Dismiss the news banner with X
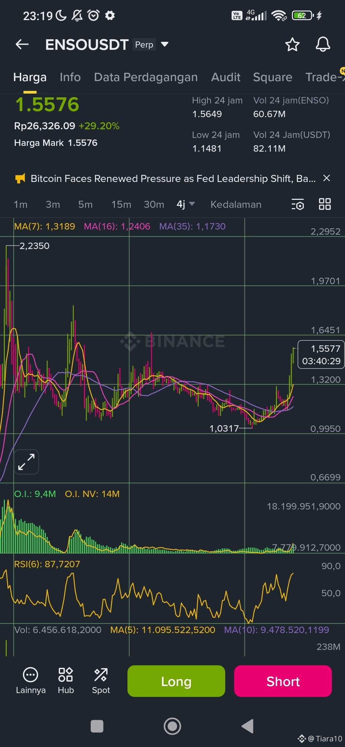This screenshot has width=345, height=747. tap(326, 178)
